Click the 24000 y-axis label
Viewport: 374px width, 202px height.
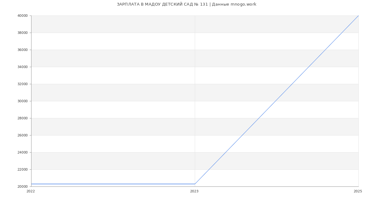coord(22,152)
